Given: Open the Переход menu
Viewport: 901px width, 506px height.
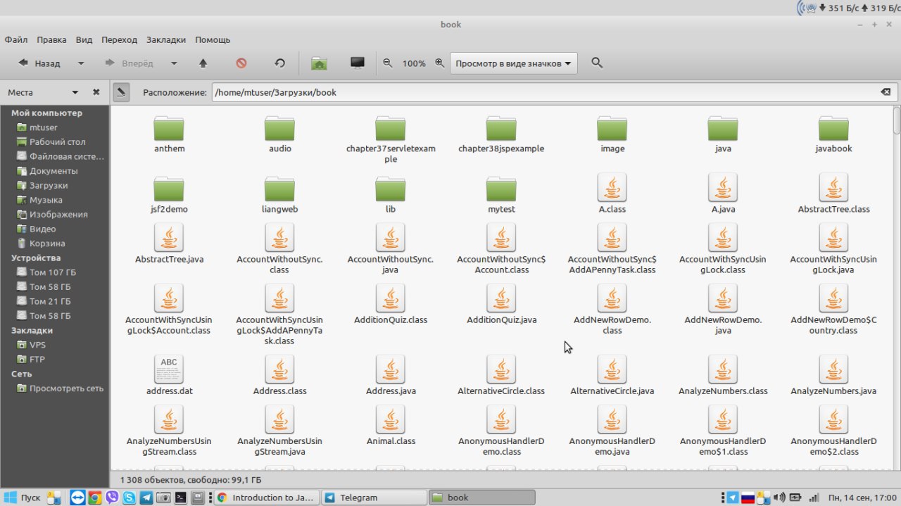Looking at the screenshot, I should pos(119,40).
